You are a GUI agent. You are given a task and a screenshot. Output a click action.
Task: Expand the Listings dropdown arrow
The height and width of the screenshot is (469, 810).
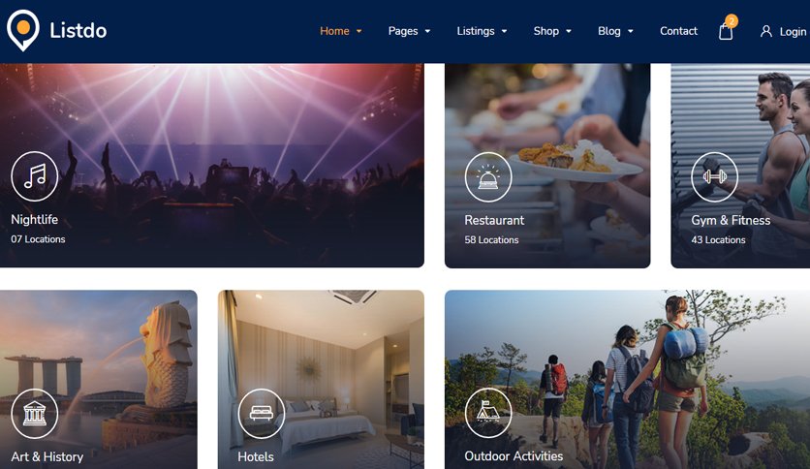pyautogui.click(x=504, y=32)
